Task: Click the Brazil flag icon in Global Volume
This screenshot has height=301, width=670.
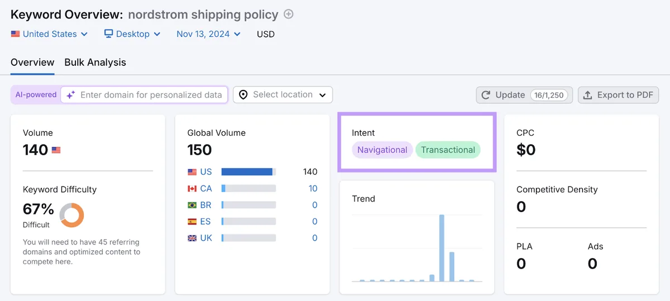Action: (192, 205)
